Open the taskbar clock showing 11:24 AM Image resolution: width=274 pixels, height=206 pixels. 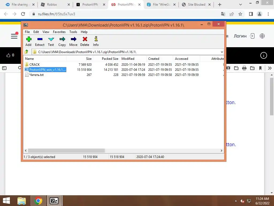coord(262,201)
